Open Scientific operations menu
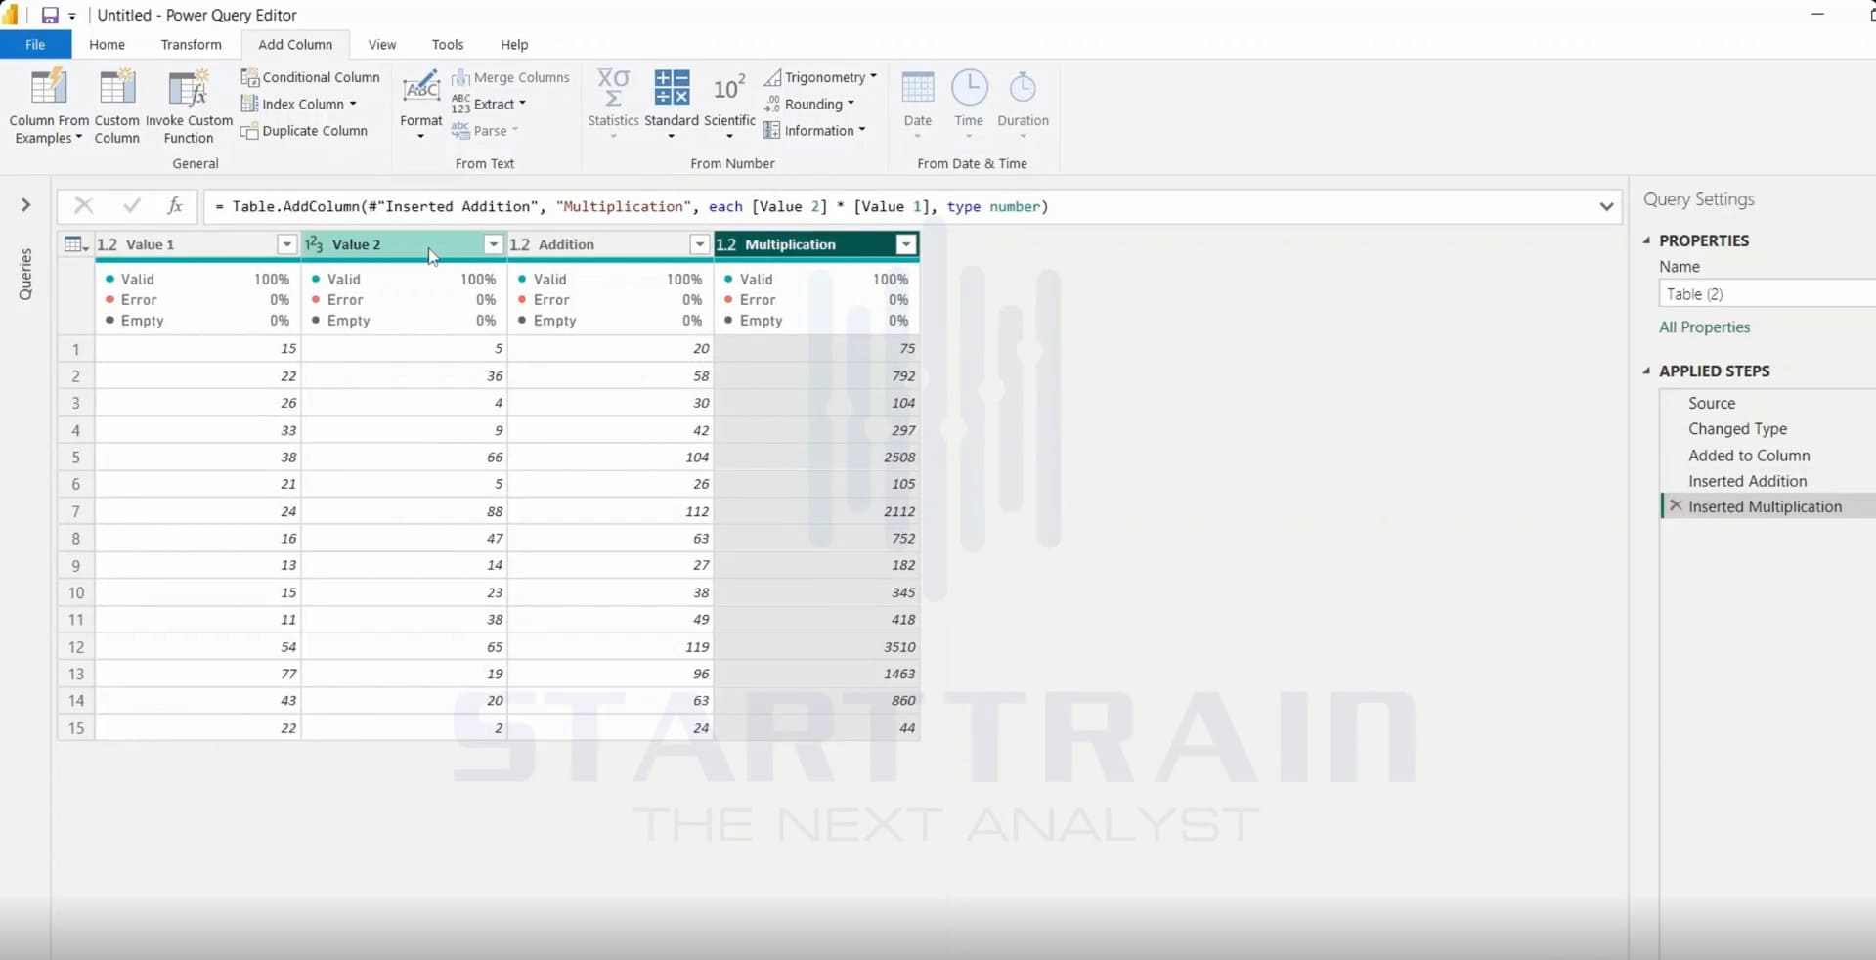1876x960 pixels. (x=729, y=106)
